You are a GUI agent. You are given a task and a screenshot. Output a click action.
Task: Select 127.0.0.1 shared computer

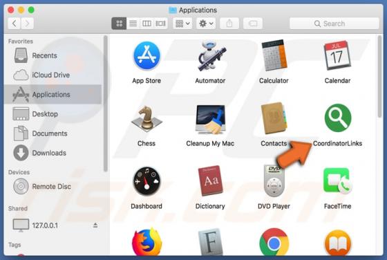click(53, 225)
